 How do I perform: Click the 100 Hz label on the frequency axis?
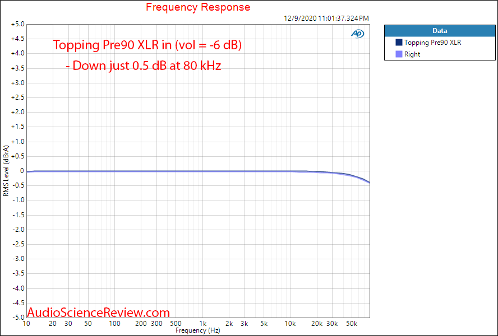coord(114,324)
